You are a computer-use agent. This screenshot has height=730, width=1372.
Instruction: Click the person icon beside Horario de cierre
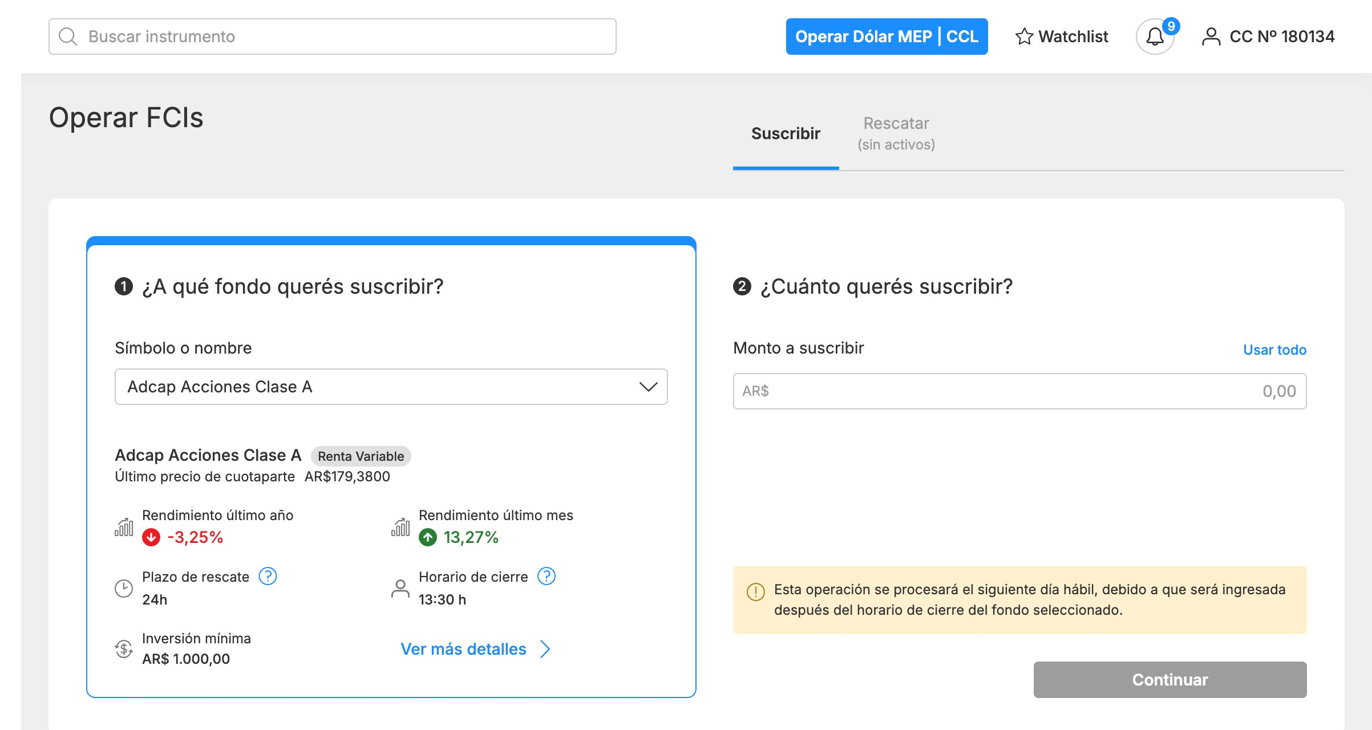400,589
